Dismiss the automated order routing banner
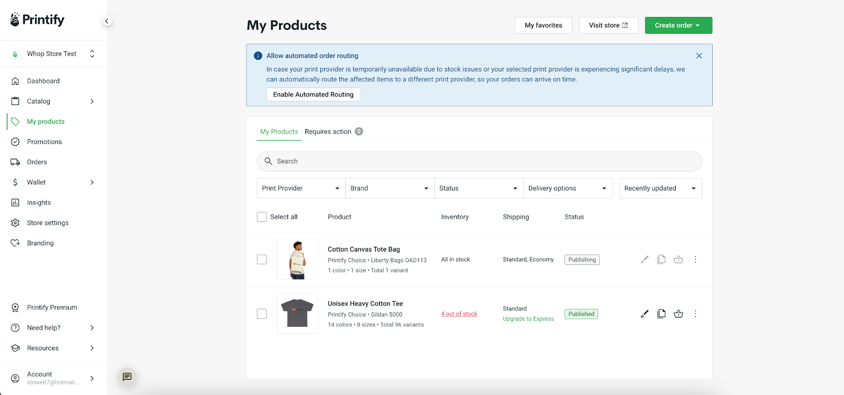This screenshot has width=844, height=395. click(x=699, y=55)
